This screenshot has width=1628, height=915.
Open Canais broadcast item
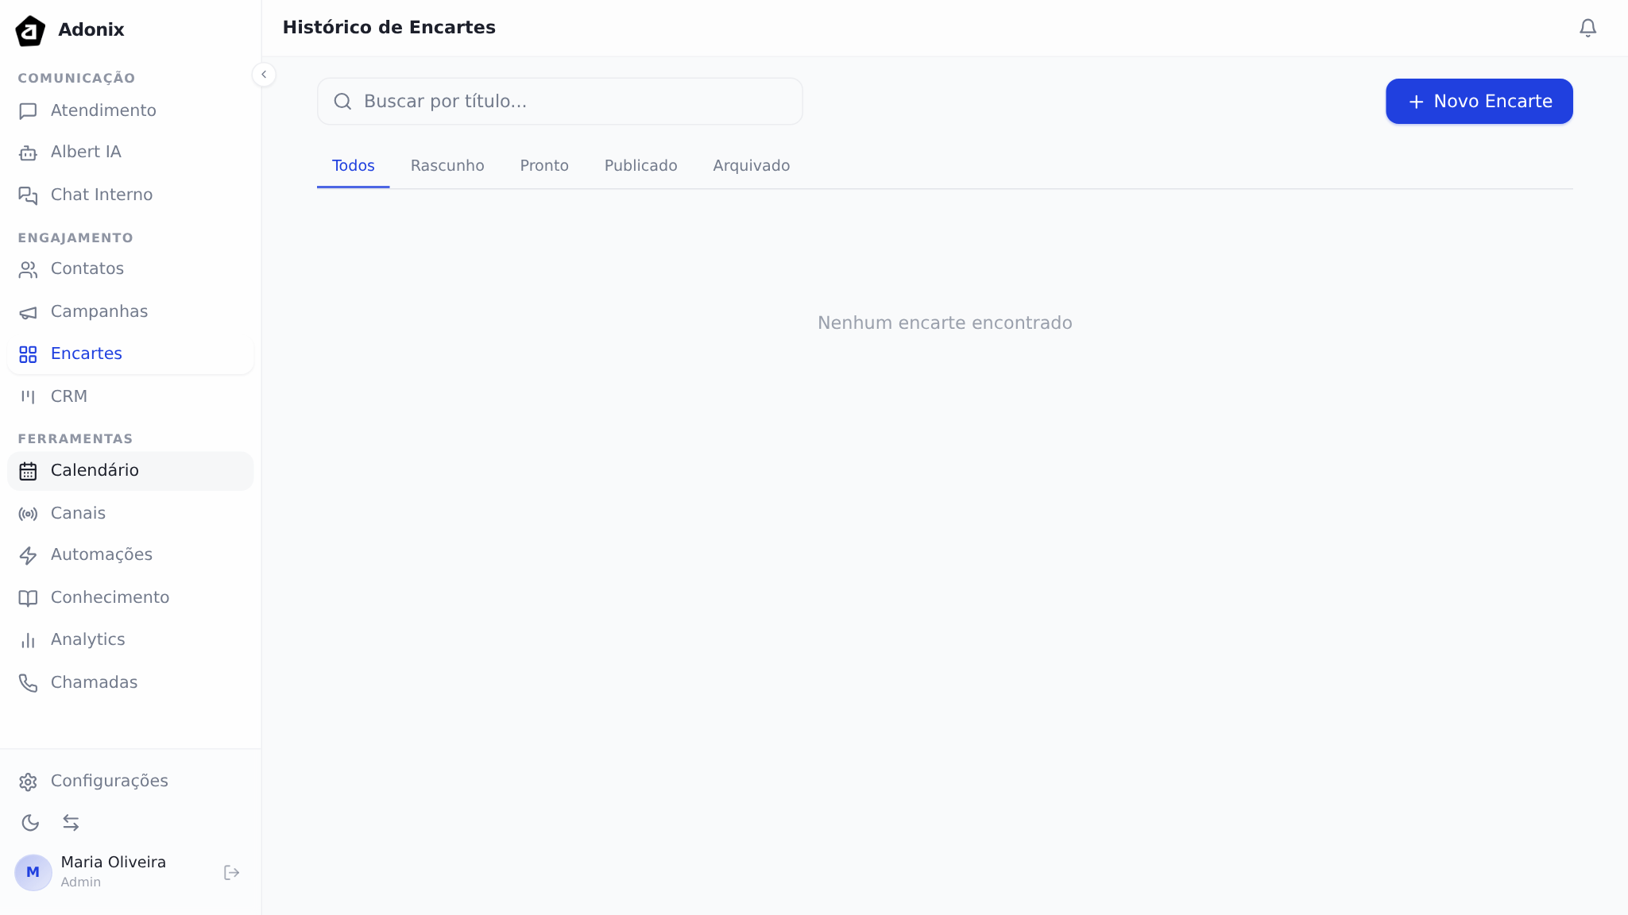click(x=78, y=513)
